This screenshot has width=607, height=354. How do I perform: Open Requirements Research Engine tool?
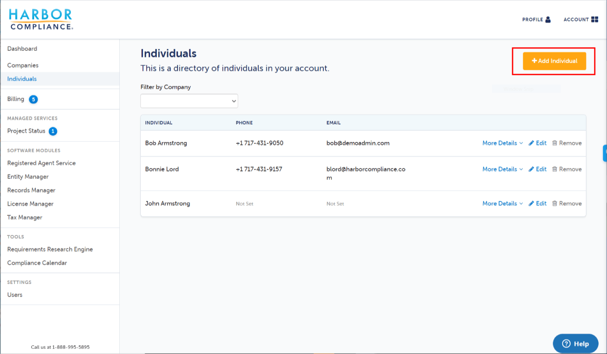(x=50, y=249)
